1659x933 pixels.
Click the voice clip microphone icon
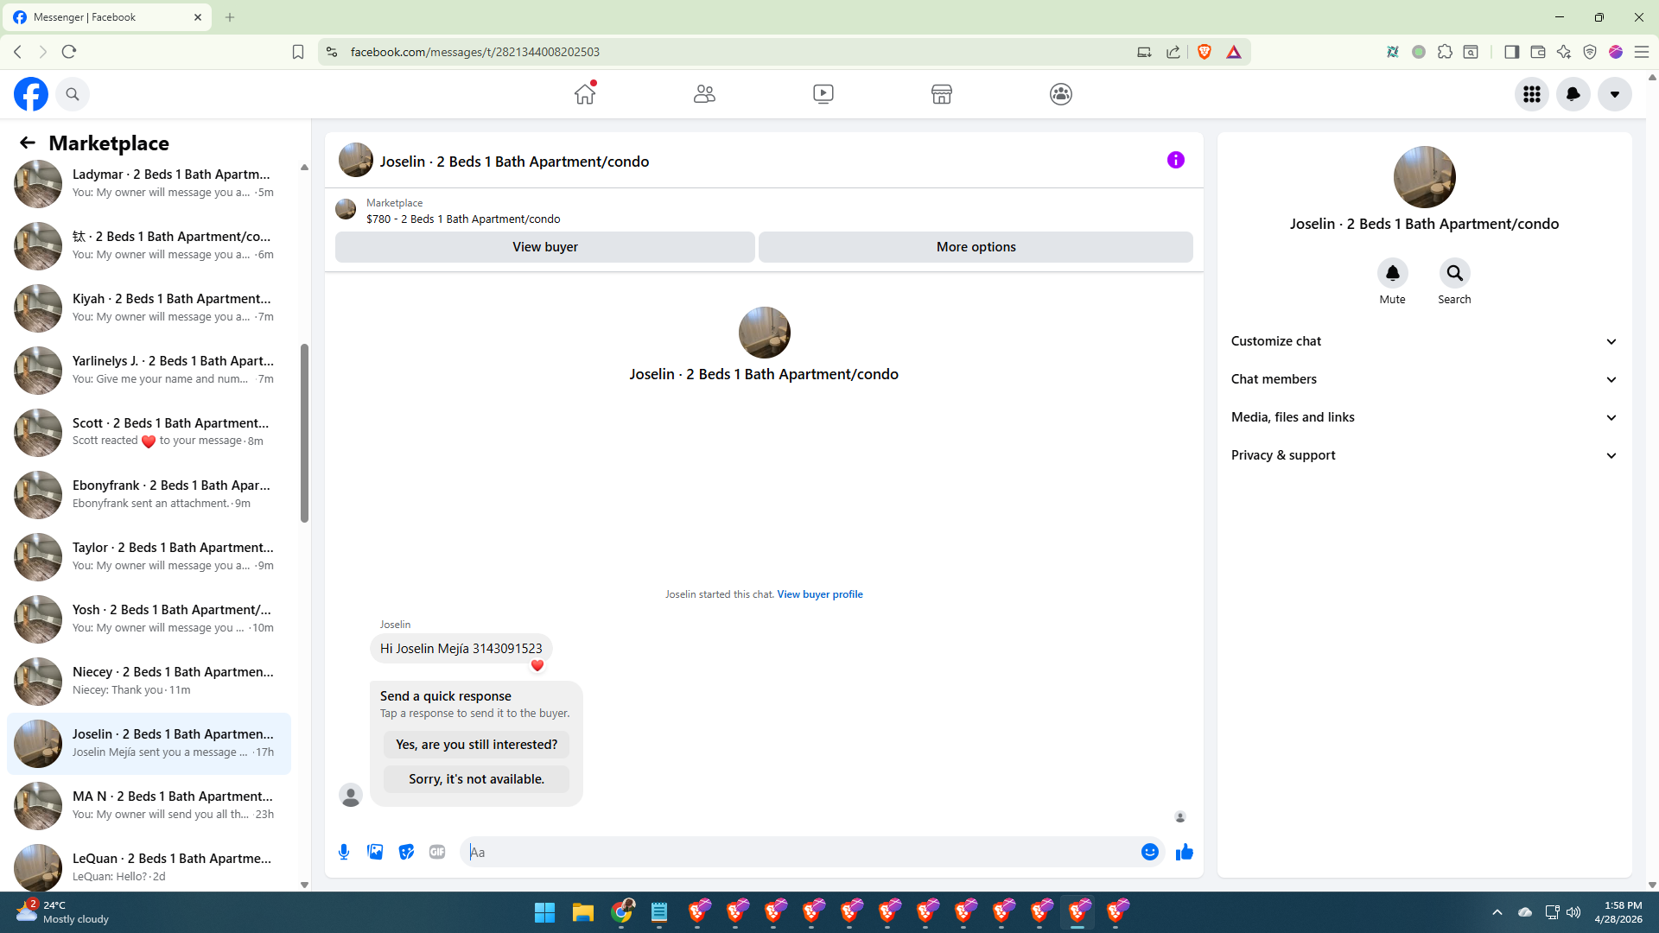pos(344,852)
